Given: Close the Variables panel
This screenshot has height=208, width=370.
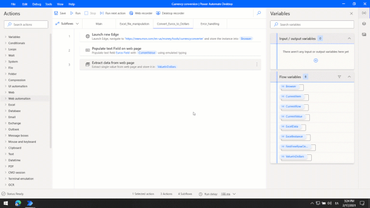Looking at the screenshot, I should tap(352, 14).
